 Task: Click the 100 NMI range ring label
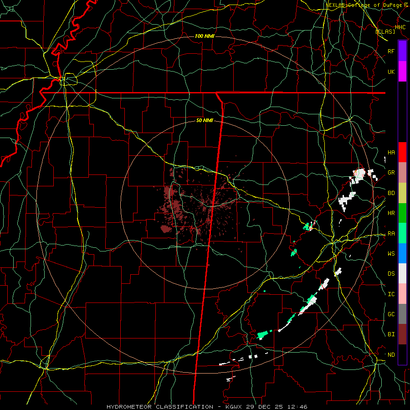[205, 36]
